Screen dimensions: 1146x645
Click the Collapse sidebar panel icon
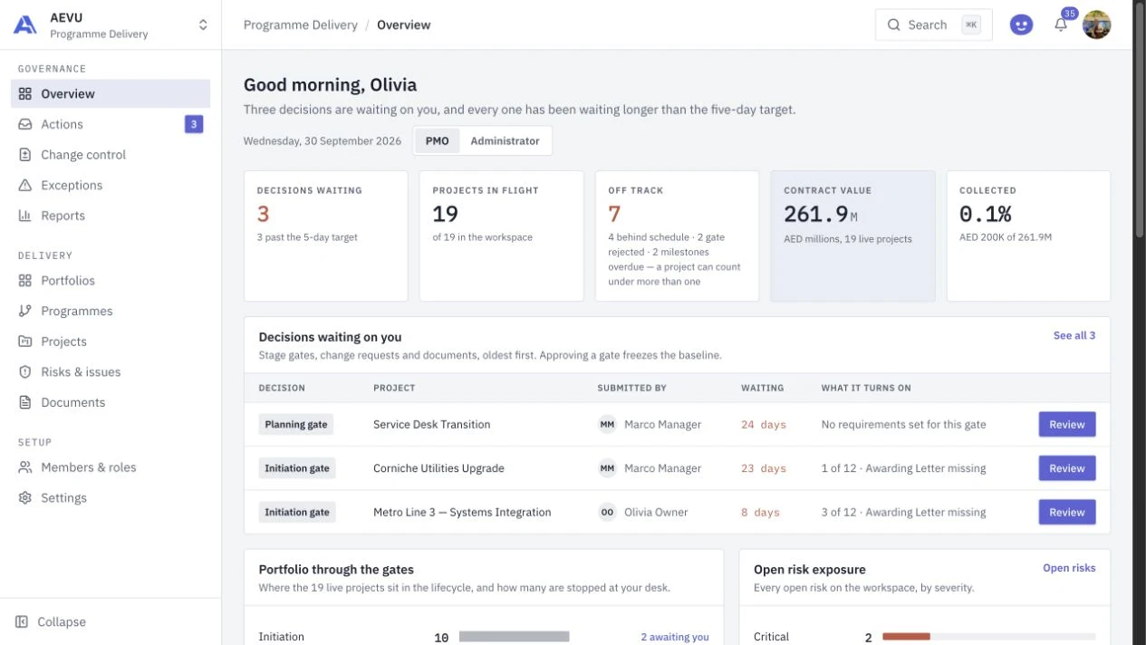pyautogui.click(x=22, y=622)
